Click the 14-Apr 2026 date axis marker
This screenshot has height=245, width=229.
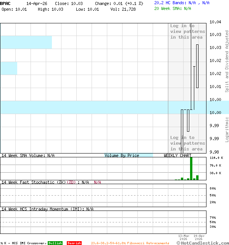click(199, 237)
